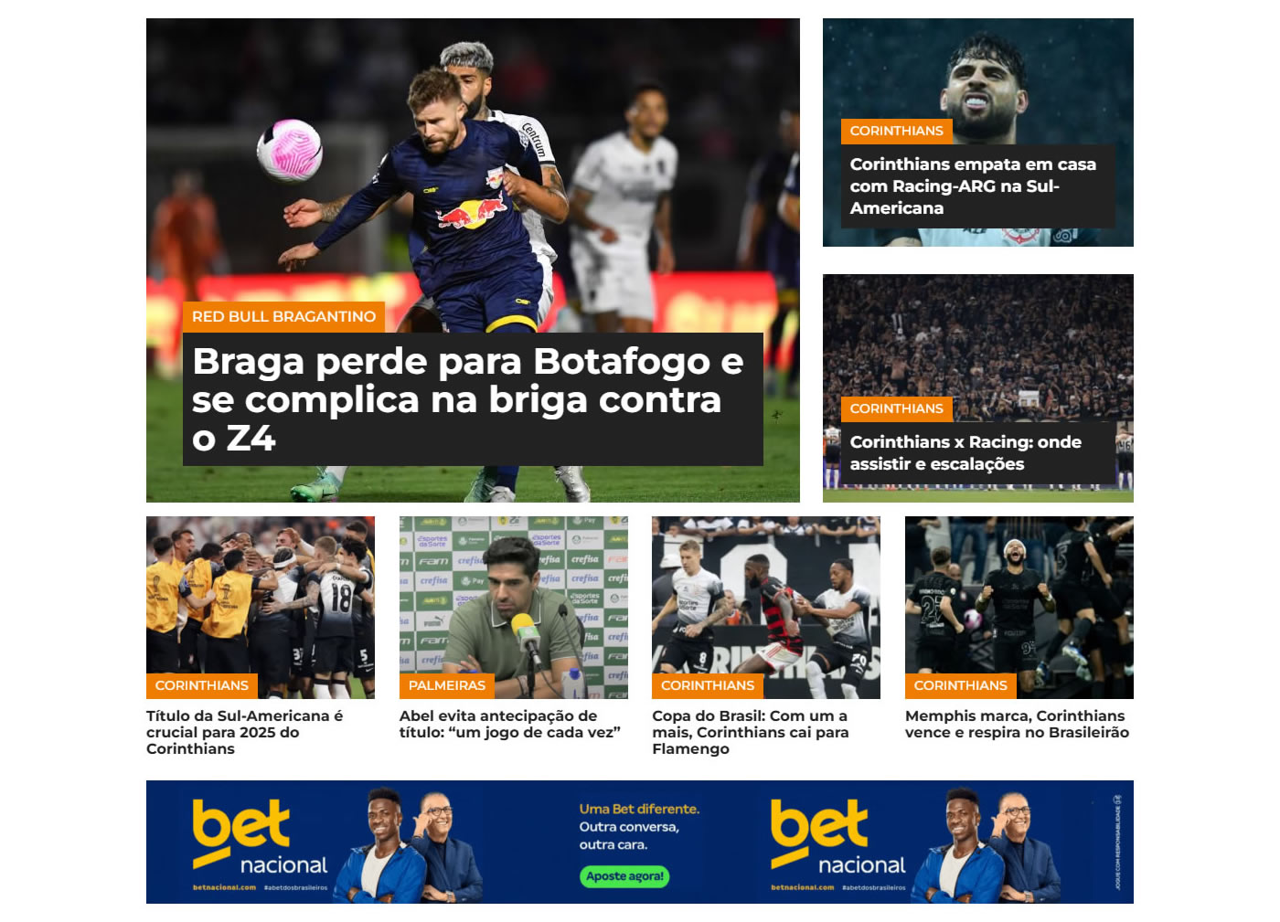Open Corinthians empata em casa com Racing-ARG article
This screenshot has width=1280, height=922.
point(973,186)
